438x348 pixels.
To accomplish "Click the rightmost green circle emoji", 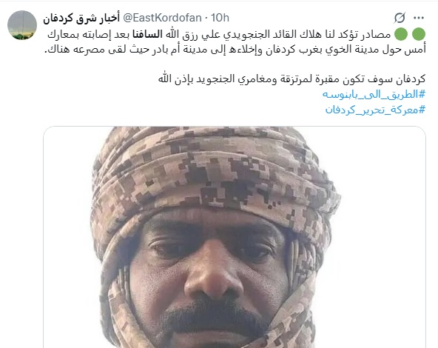I will click(419, 34).
